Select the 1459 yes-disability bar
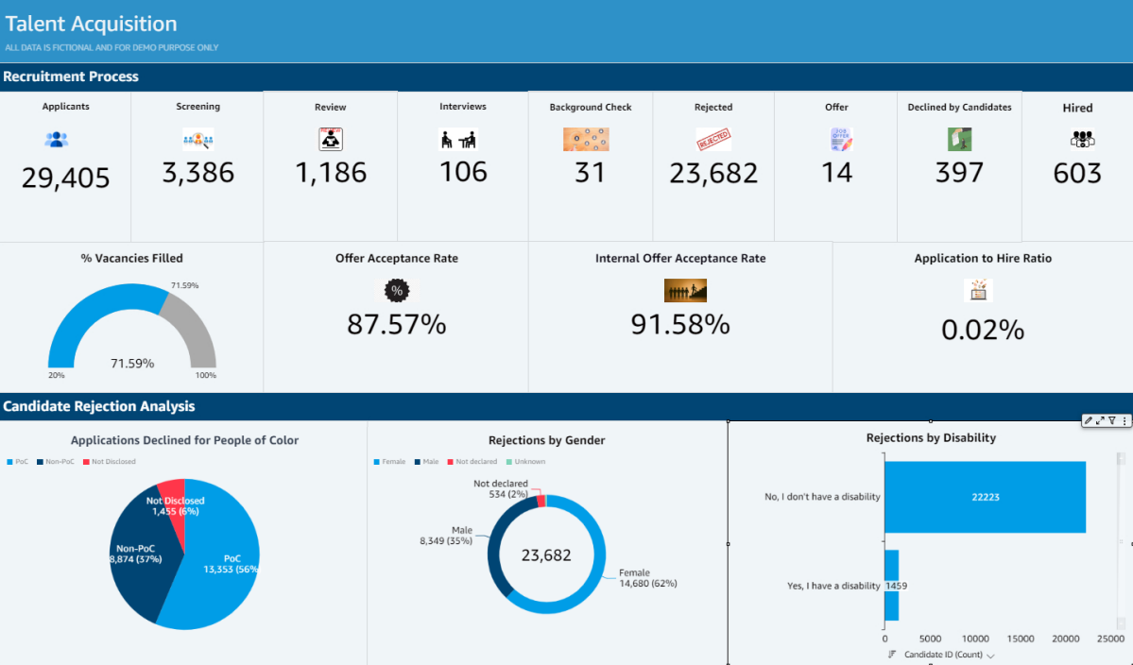1133x665 pixels. tap(892, 586)
